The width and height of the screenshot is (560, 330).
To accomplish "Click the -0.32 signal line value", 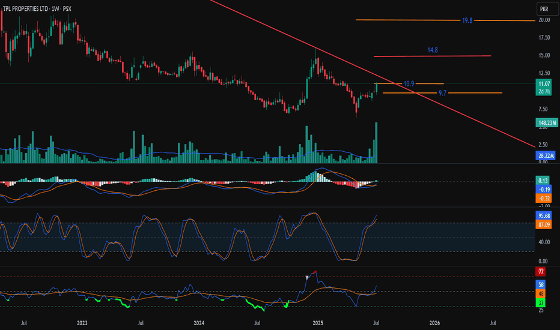I will pos(544,199).
